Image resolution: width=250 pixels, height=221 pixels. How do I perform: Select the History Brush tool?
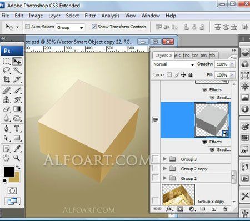click(x=17, y=100)
